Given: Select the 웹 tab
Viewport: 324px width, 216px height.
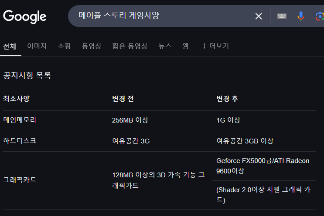Looking at the screenshot, I should (185, 46).
